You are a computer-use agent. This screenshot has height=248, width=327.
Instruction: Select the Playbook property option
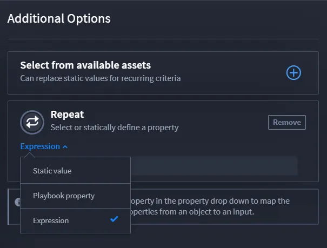pos(75,196)
